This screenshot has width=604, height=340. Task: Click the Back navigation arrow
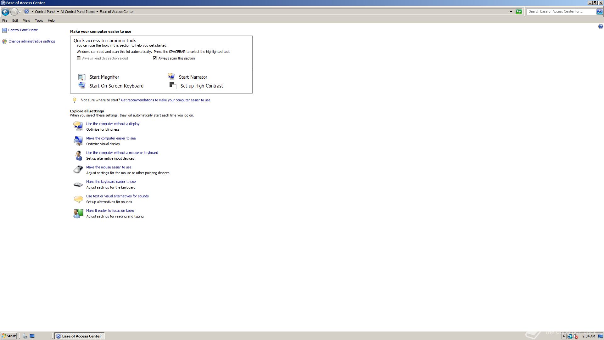click(5, 12)
